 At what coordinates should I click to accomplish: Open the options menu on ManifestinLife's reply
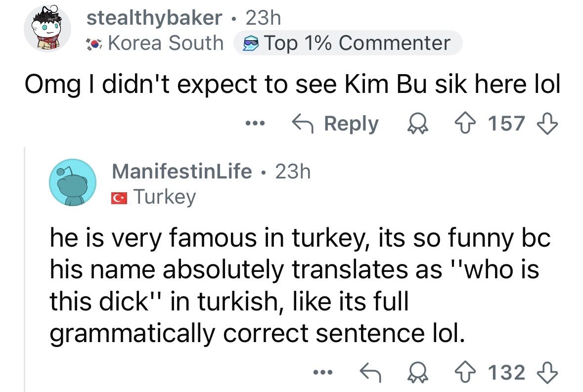point(323,372)
